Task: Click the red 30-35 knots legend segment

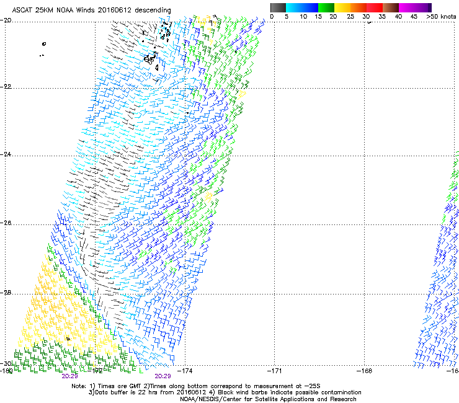Action: pyautogui.click(x=375, y=7)
